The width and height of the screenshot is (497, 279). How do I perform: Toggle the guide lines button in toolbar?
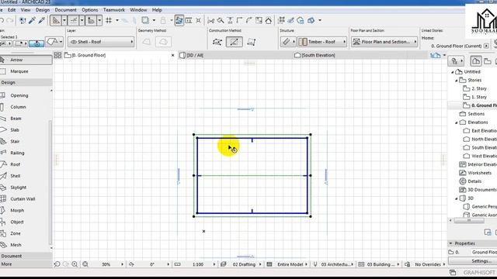point(56,21)
